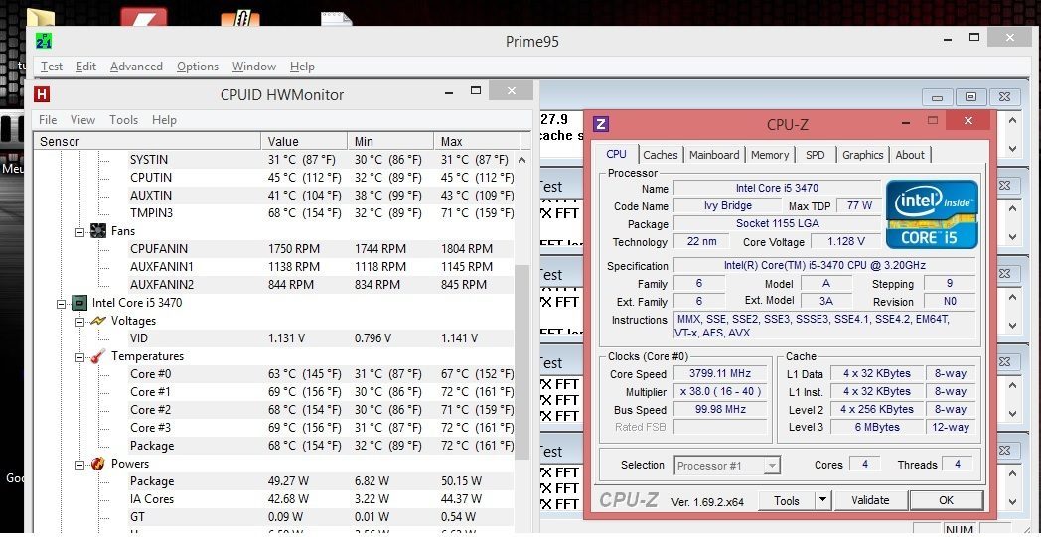The width and height of the screenshot is (1041, 537).
Task: Open the Edit menu in Prime95
Action: click(86, 67)
